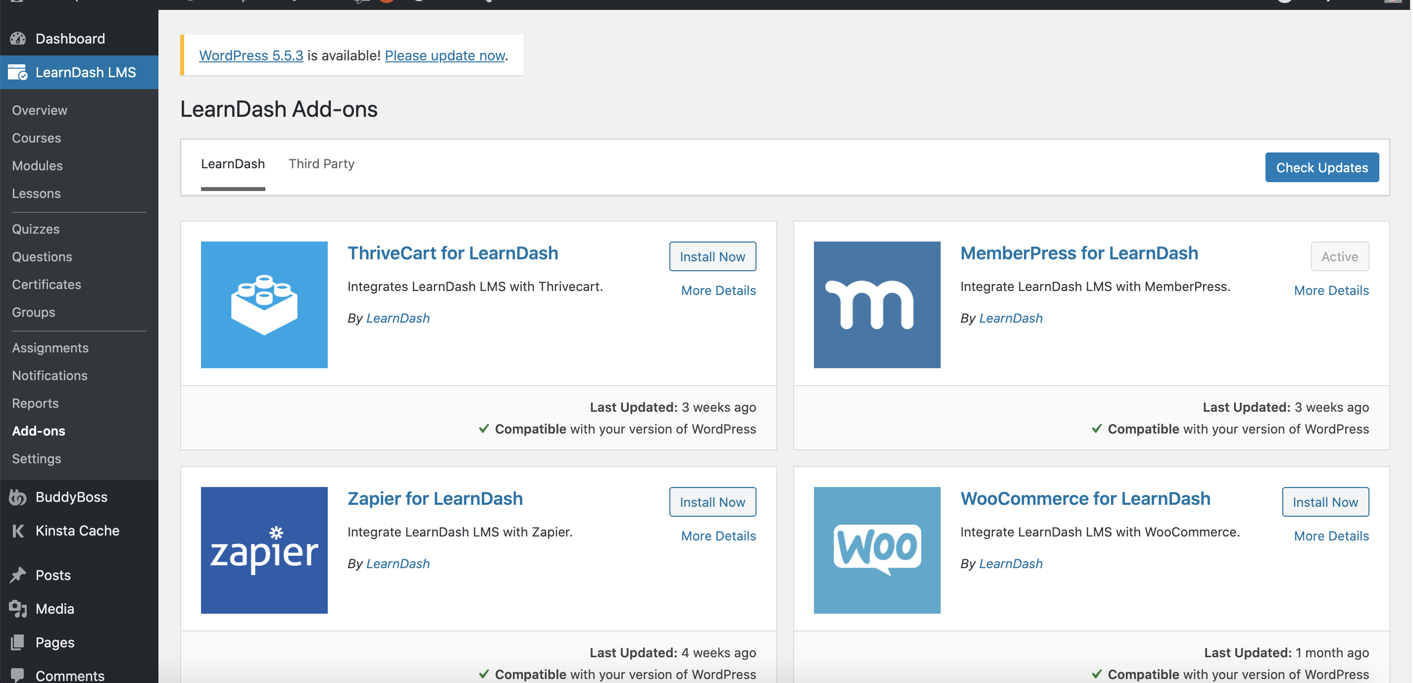Click the Posts pushpin icon
Image resolution: width=1413 pixels, height=683 pixels.
pos(17,575)
